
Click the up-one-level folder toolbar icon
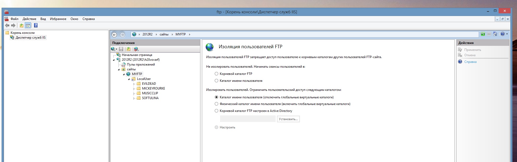[x=21, y=26]
